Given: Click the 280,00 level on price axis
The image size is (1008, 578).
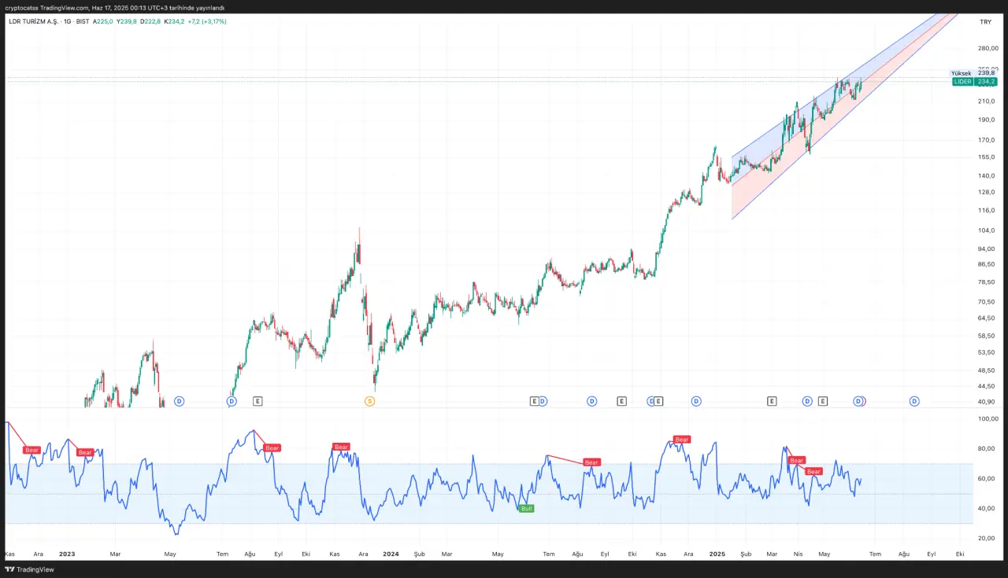Looking at the screenshot, I should pyautogui.click(x=987, y=48).
